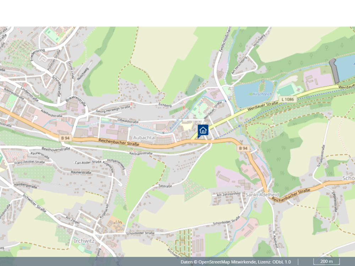This screenshot has width=355, height=266.
Task: Click the Eichberg street label
Action: tap(165, 105)
